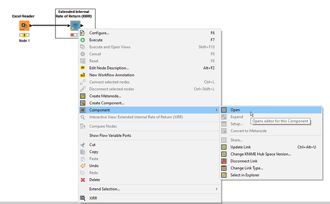330x204 pixels.
Task: Click the Ctrl+Alt+U shortcut text
Action: pyautogui.click(x=307, y=147)
